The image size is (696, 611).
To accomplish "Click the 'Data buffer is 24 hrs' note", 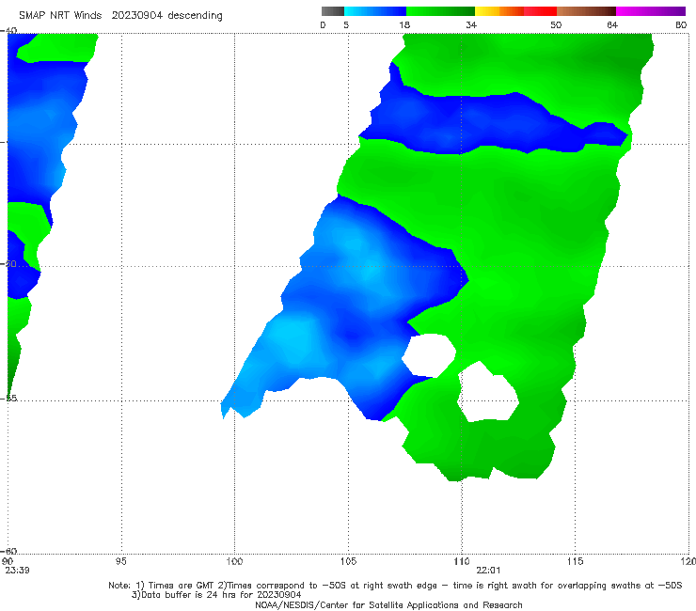I will point(216,595).
